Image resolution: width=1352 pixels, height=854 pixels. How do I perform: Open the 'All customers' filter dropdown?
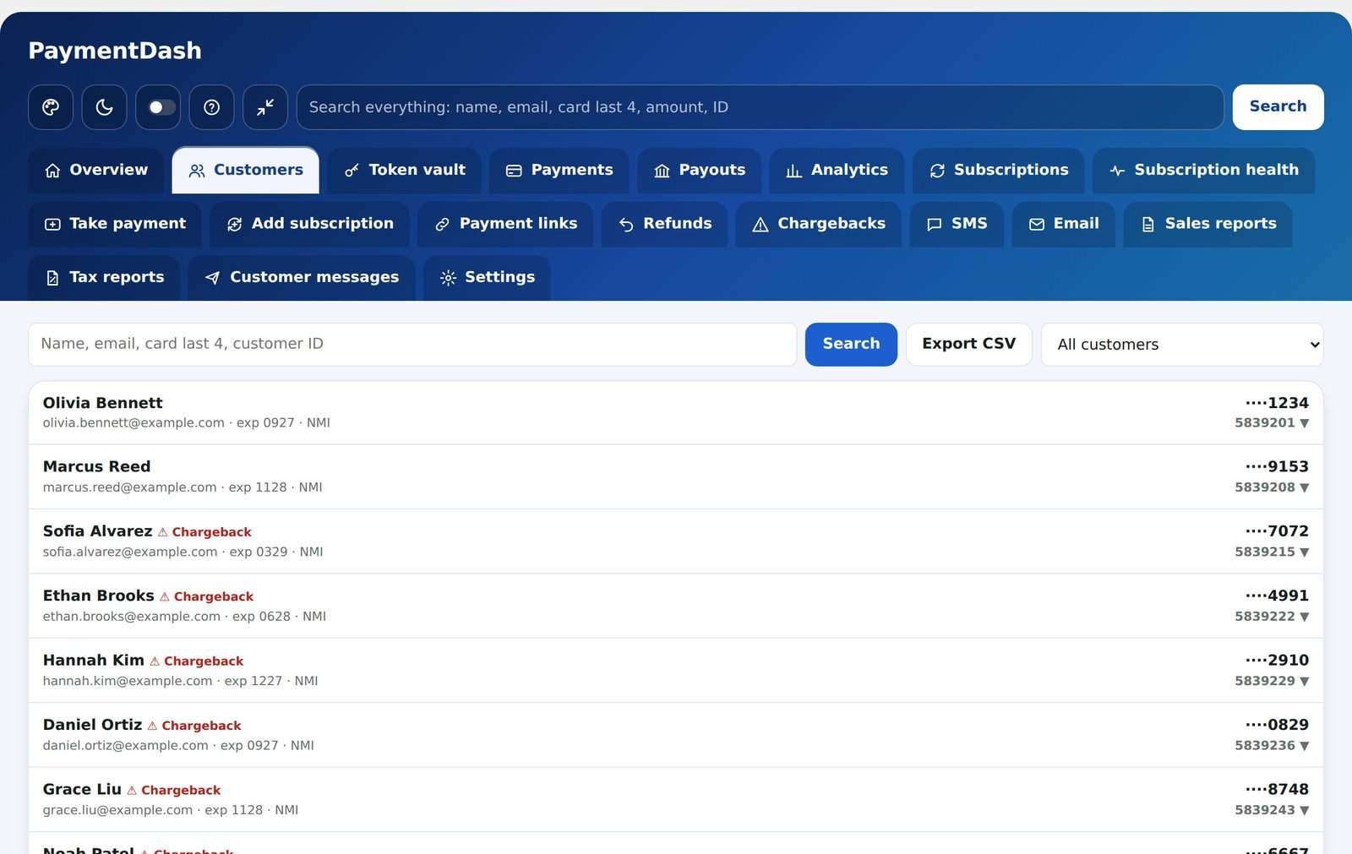coord(1182,345)
